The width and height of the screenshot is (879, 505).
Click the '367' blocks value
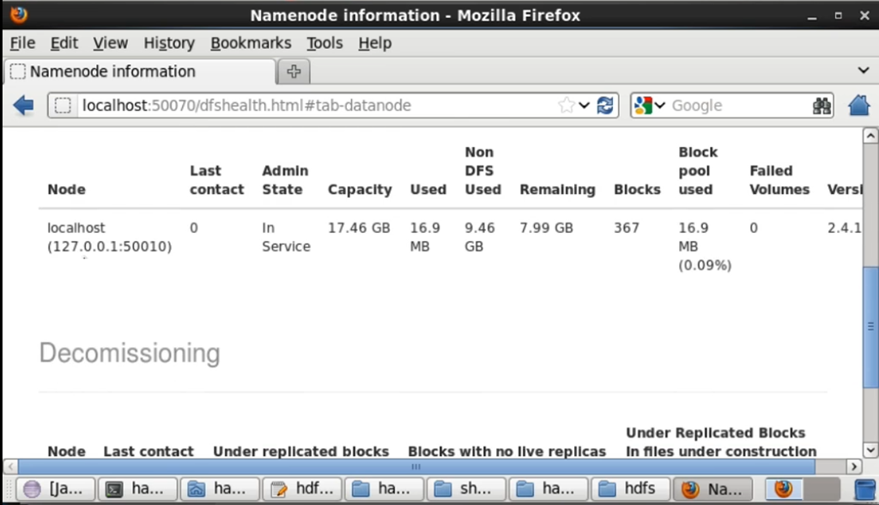tap(626, 228)
